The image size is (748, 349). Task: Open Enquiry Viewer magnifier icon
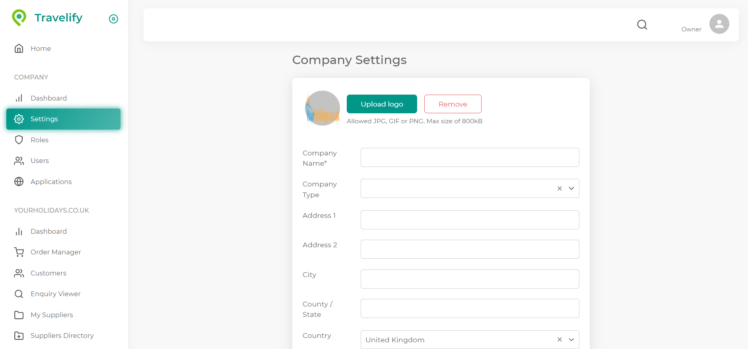[19, 294]
